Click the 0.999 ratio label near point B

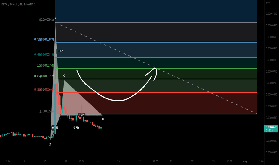click(x=81, y=115)
